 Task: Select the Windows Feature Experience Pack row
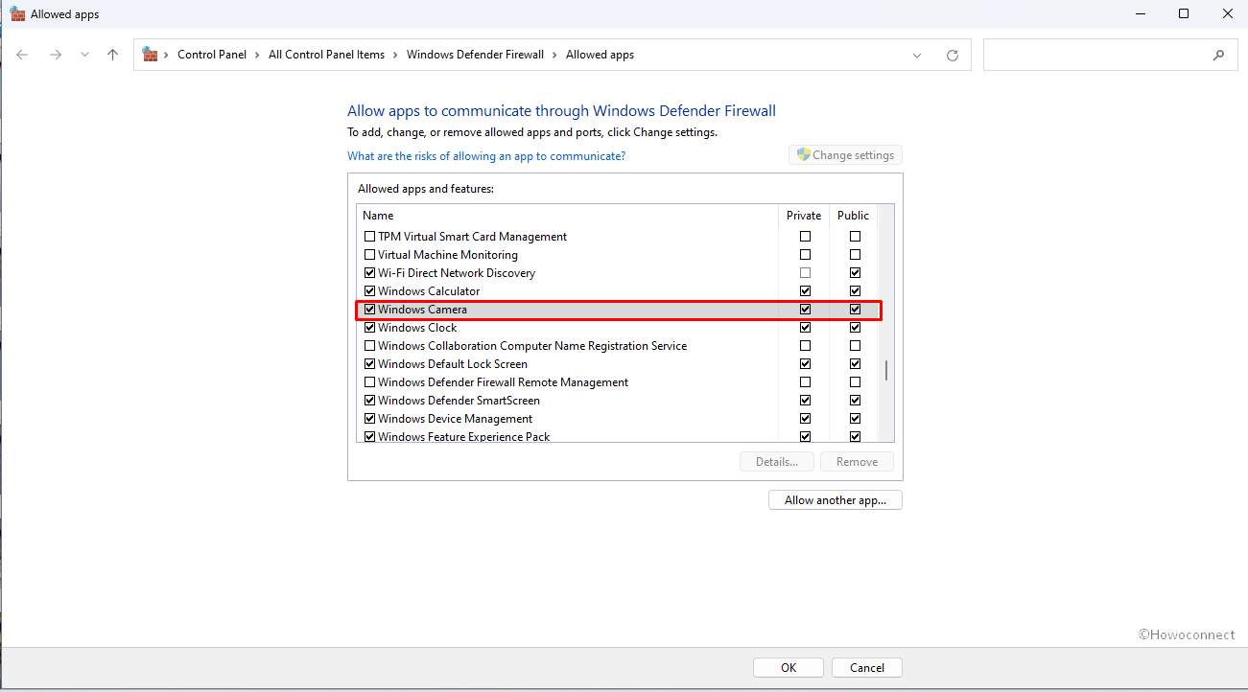(618, 436)
